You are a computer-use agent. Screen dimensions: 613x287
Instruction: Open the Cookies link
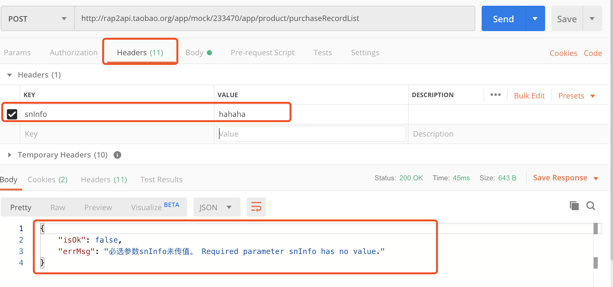(x=563, y=53)
